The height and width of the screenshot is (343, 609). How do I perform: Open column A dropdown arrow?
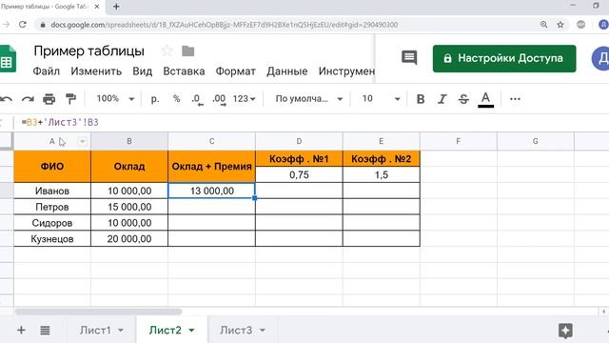pos(83,141)
